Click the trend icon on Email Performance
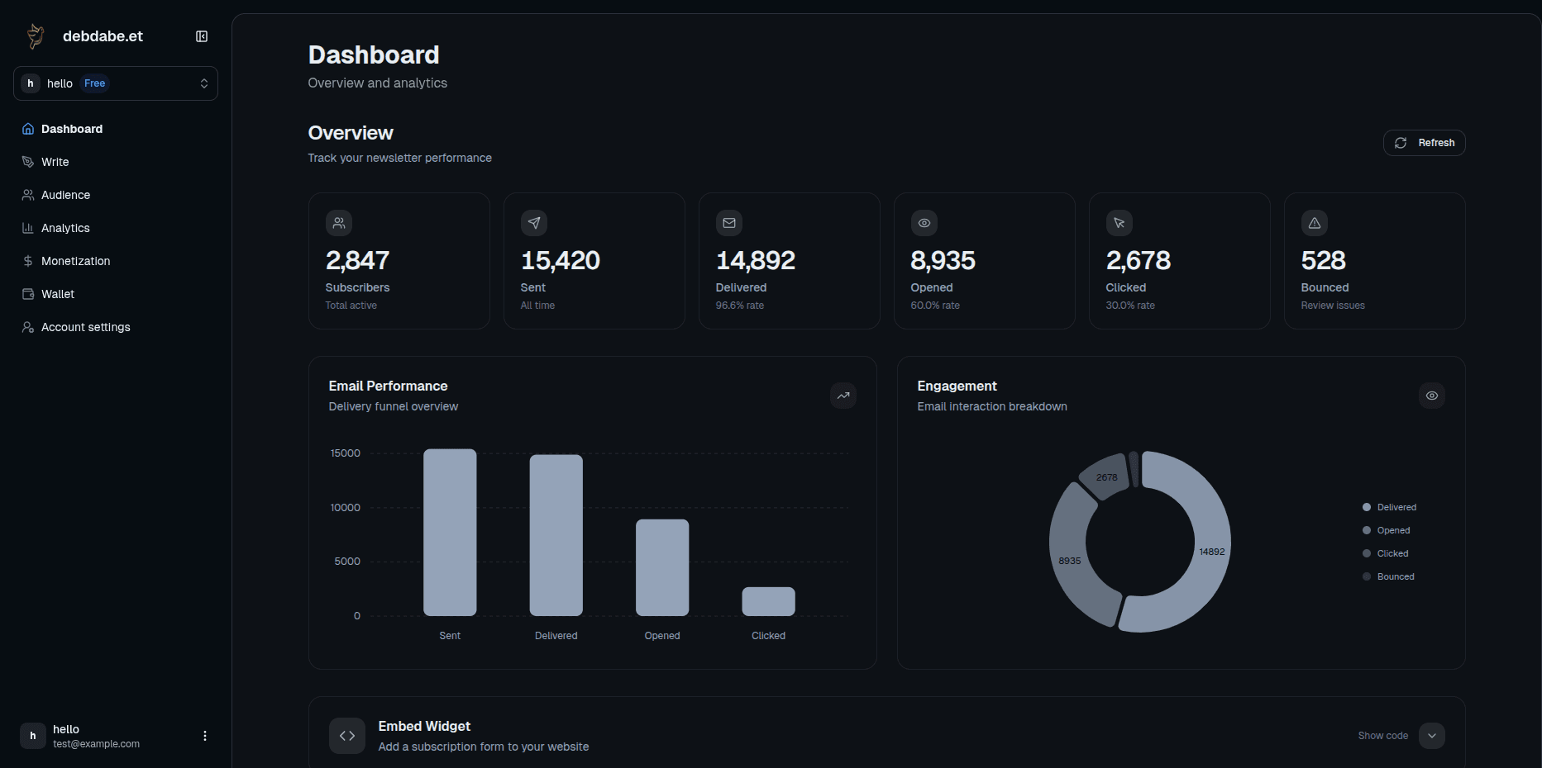Screen dimensions: 1542x768 pyautogui.click(x=843, y=396)
